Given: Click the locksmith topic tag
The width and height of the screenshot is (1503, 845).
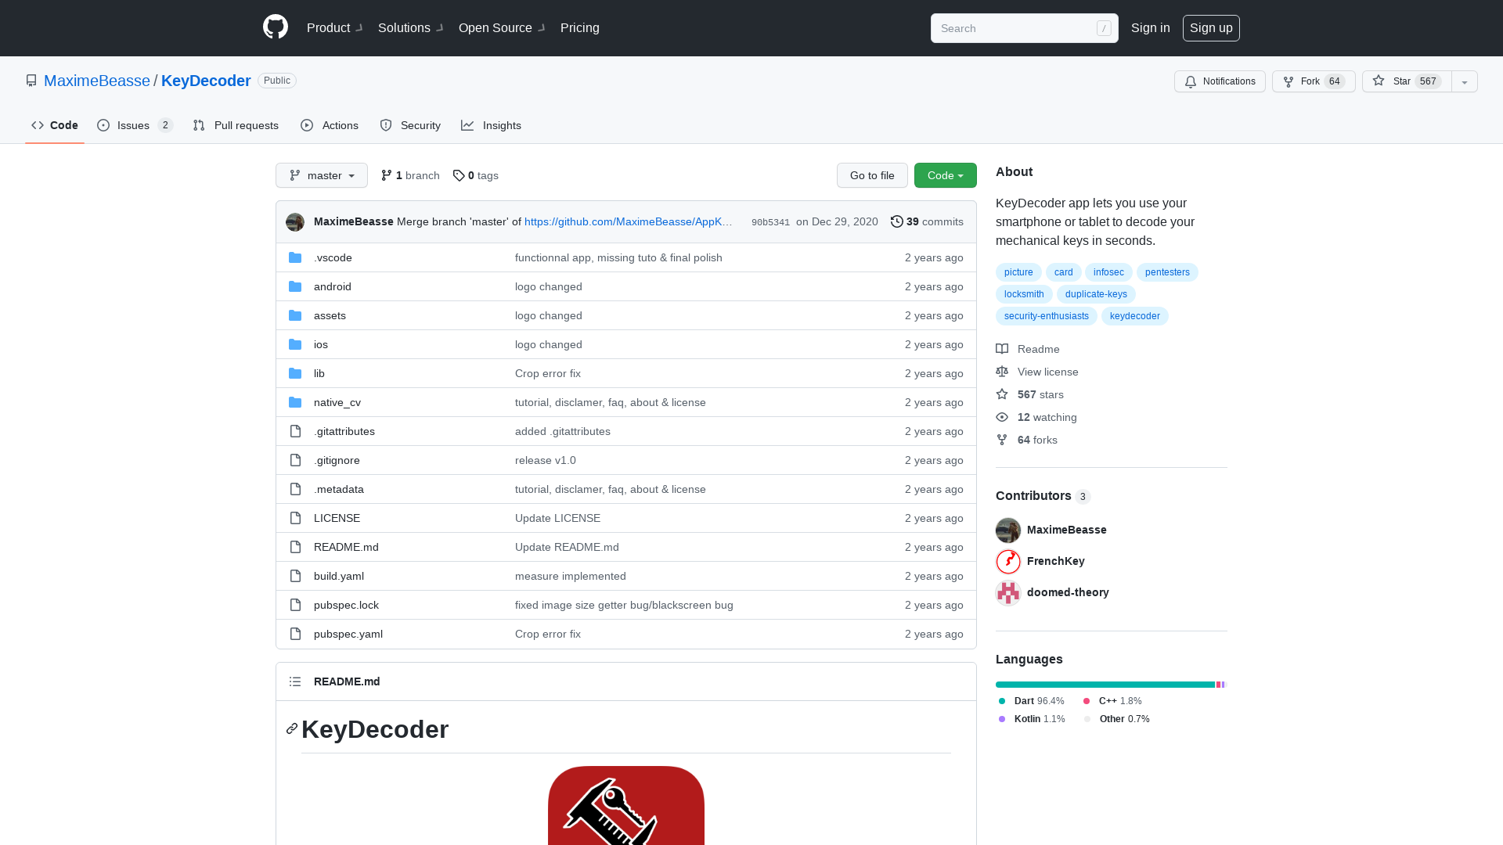Looking at the screenshot, I should pyautogui.click(x=1023, y=293).
